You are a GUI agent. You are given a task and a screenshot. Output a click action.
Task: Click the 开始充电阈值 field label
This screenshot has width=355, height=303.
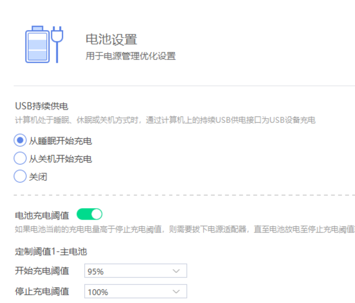[42, 271]
